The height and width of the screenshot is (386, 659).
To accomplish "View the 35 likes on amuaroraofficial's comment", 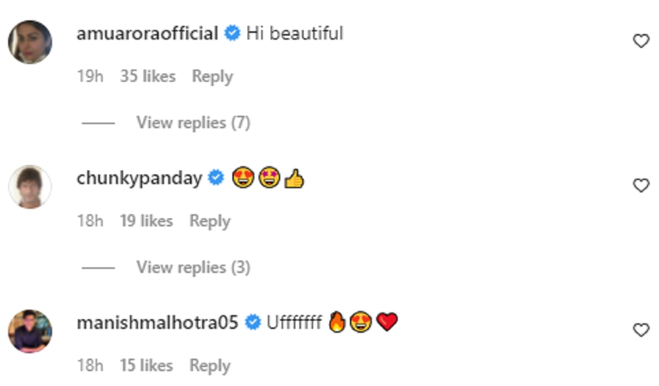I will pos(148,77).
